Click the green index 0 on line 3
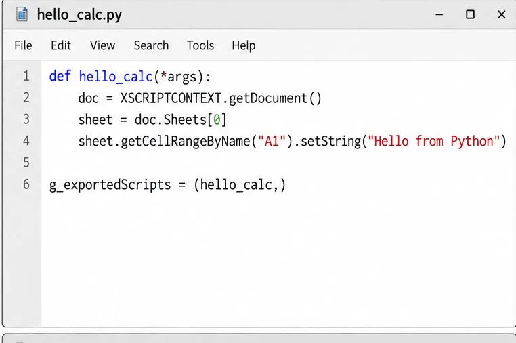 (x=217, y=119)
